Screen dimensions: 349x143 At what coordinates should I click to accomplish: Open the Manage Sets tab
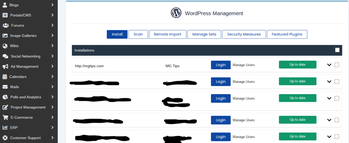pos(204,34)
